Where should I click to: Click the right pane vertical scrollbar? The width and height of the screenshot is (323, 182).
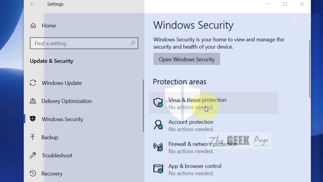310,69
